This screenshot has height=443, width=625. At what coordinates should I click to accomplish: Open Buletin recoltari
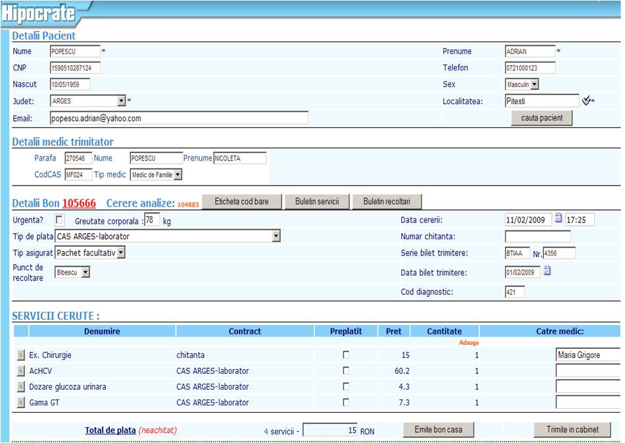386,202
